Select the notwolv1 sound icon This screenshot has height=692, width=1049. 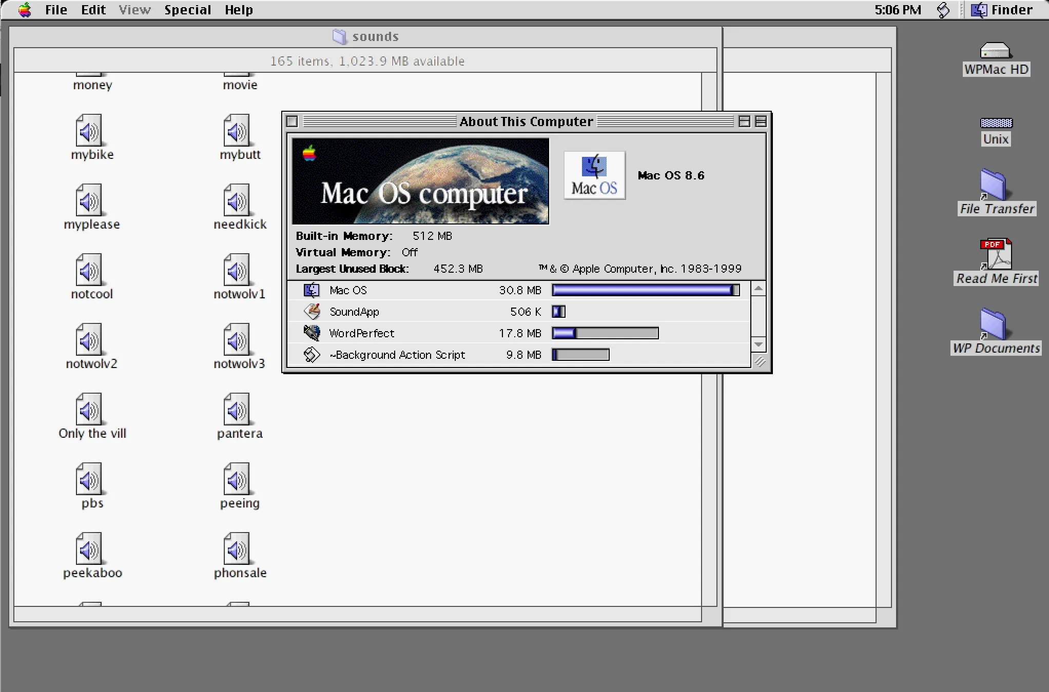click(x=237, y=270)
